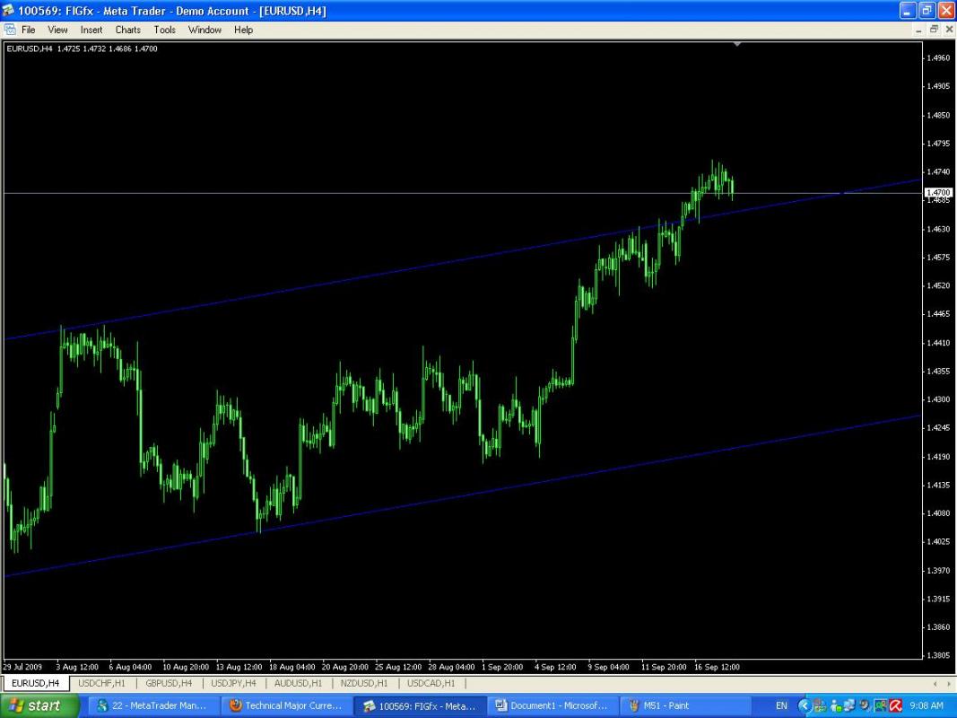The image size is (957, 718).
Task: Click the 1.4700 current price label
Action: point(937,193)
